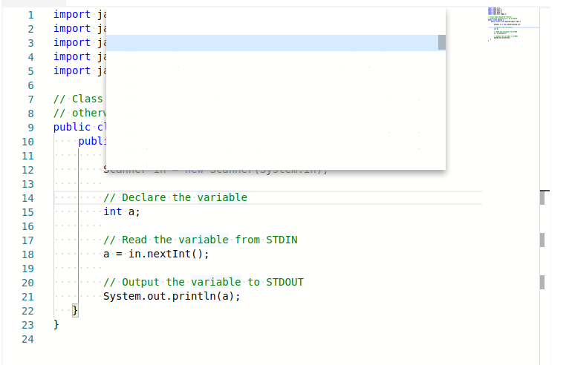Viewport: 572px width, 365px height.
Task: Select line number 18 in the gutter
Action: [x=27, y=254]
